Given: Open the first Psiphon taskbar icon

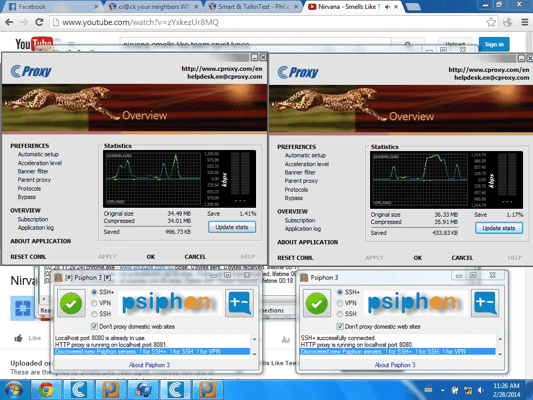Looking at the screenshot, I should (111, 390).
